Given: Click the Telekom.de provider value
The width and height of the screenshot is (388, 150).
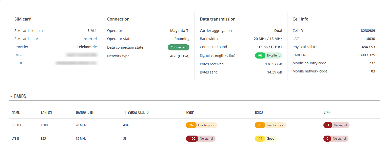Looking at the screenshot, I should point(87,47).
